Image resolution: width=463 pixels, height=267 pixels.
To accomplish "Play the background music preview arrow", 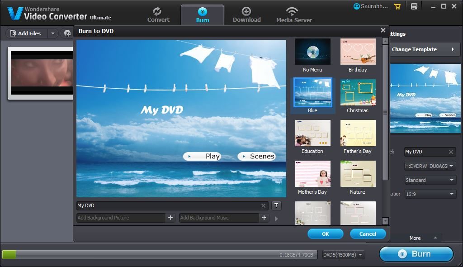I will [x=276, y=219].
